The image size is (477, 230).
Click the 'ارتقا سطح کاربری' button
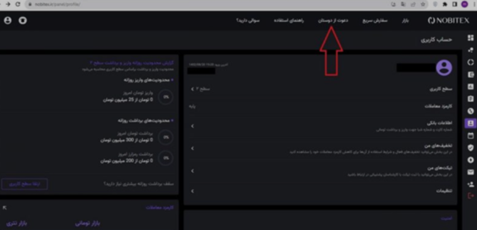pyautogui.click(x=24, y=184)
